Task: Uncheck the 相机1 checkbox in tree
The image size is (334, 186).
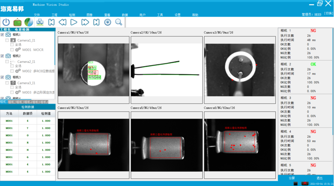Action: (2, 35)
